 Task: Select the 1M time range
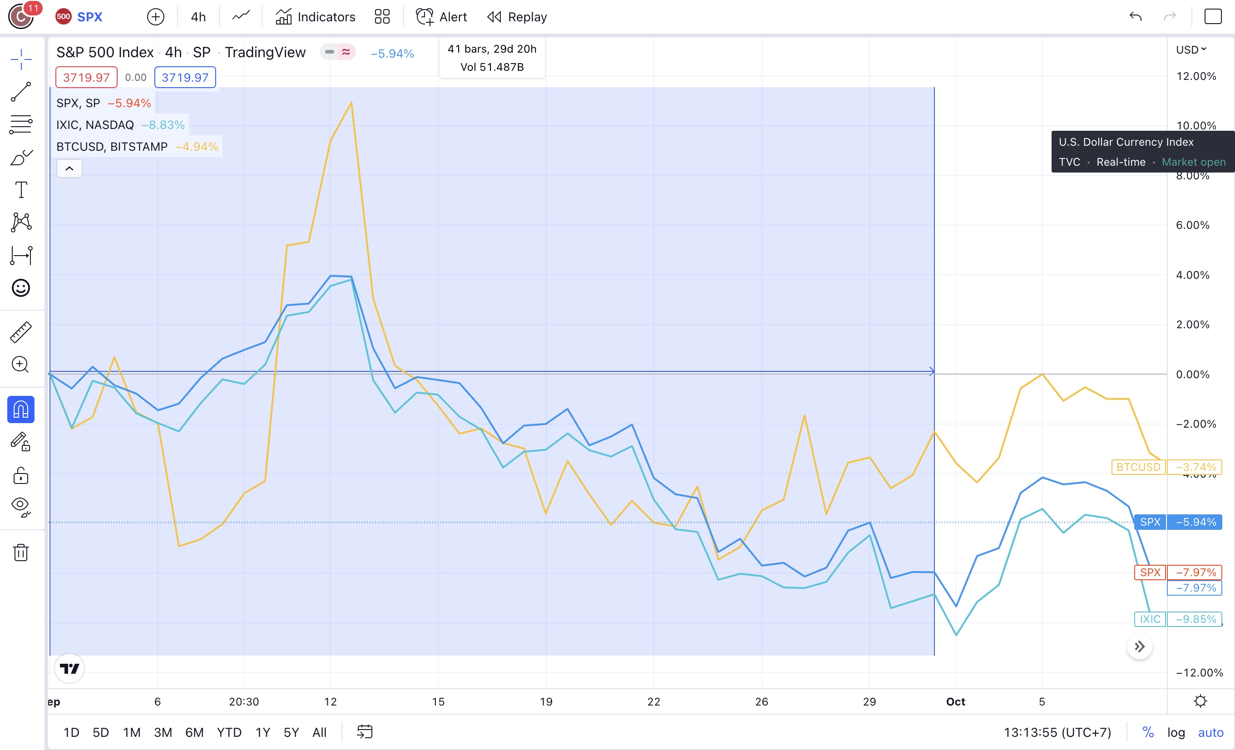pos(132,732)
